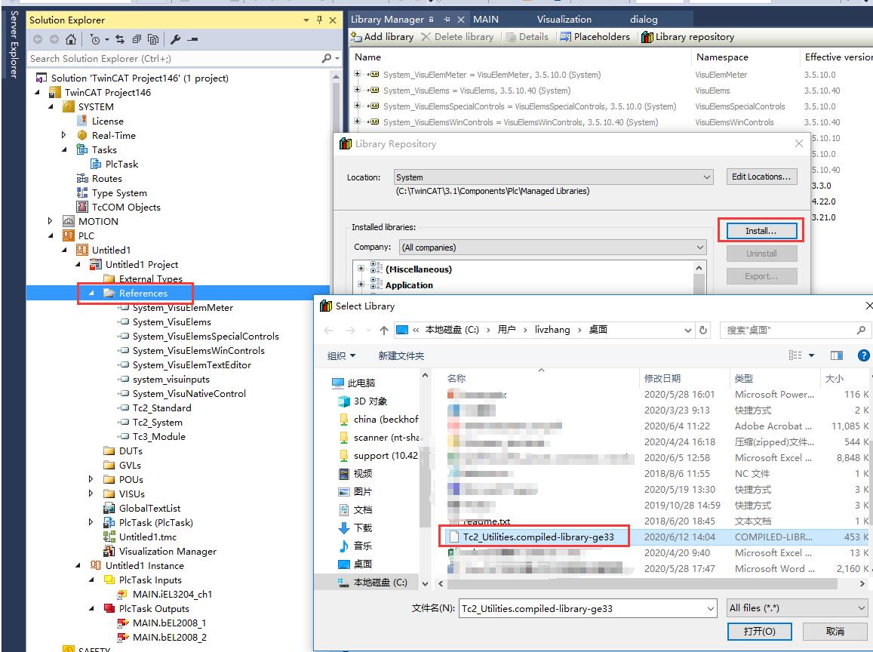Expand Application in installed libraries
The width and height of the screenshot is (873, 652).
[x=361, y=284]
